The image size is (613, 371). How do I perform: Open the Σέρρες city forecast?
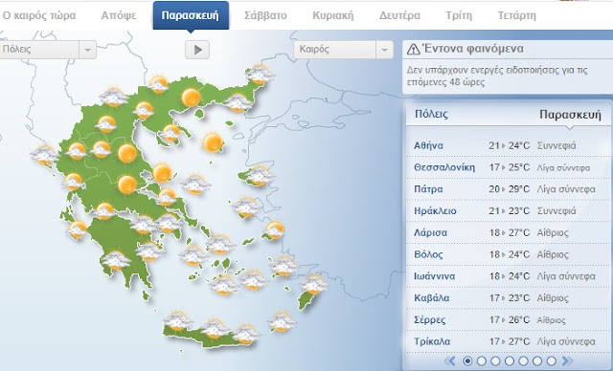pos(430,320)
